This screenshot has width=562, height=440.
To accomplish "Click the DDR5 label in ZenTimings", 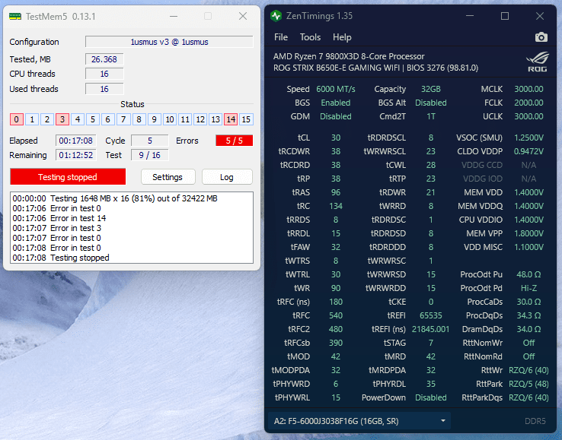I will 535,421.
